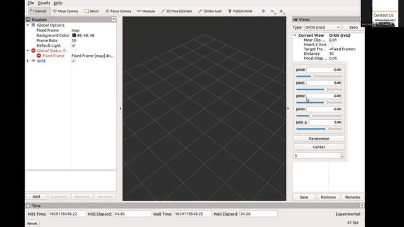Screen dimensions: 404x227
Task: Click the Grid display icon
Action: 33,61
